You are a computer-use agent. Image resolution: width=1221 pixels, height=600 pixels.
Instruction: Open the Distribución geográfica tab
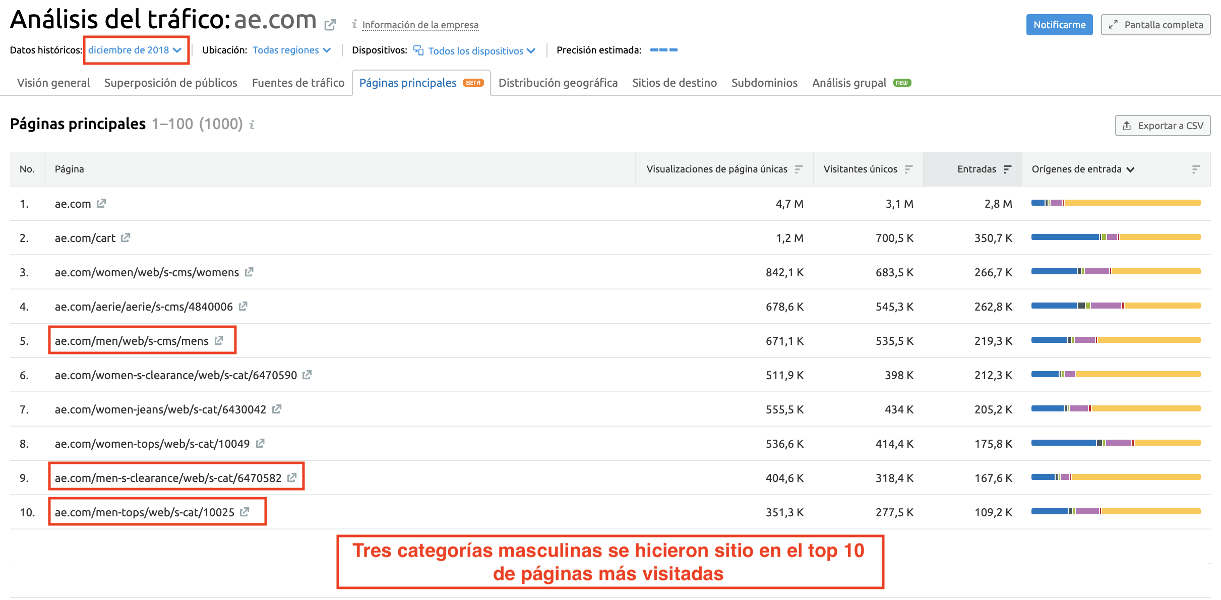pyautogui.click(x=558, y=83)
